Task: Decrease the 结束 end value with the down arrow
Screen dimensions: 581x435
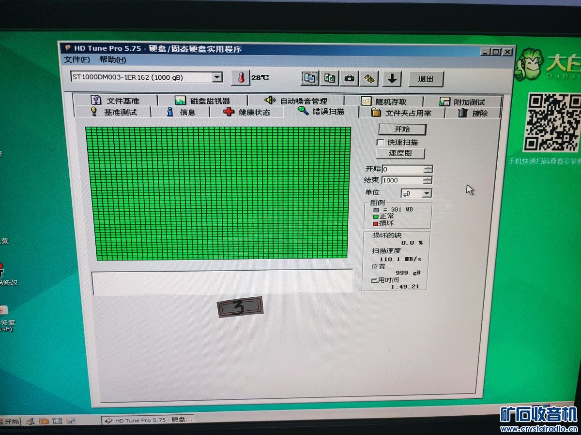Action: click(428, 182)
